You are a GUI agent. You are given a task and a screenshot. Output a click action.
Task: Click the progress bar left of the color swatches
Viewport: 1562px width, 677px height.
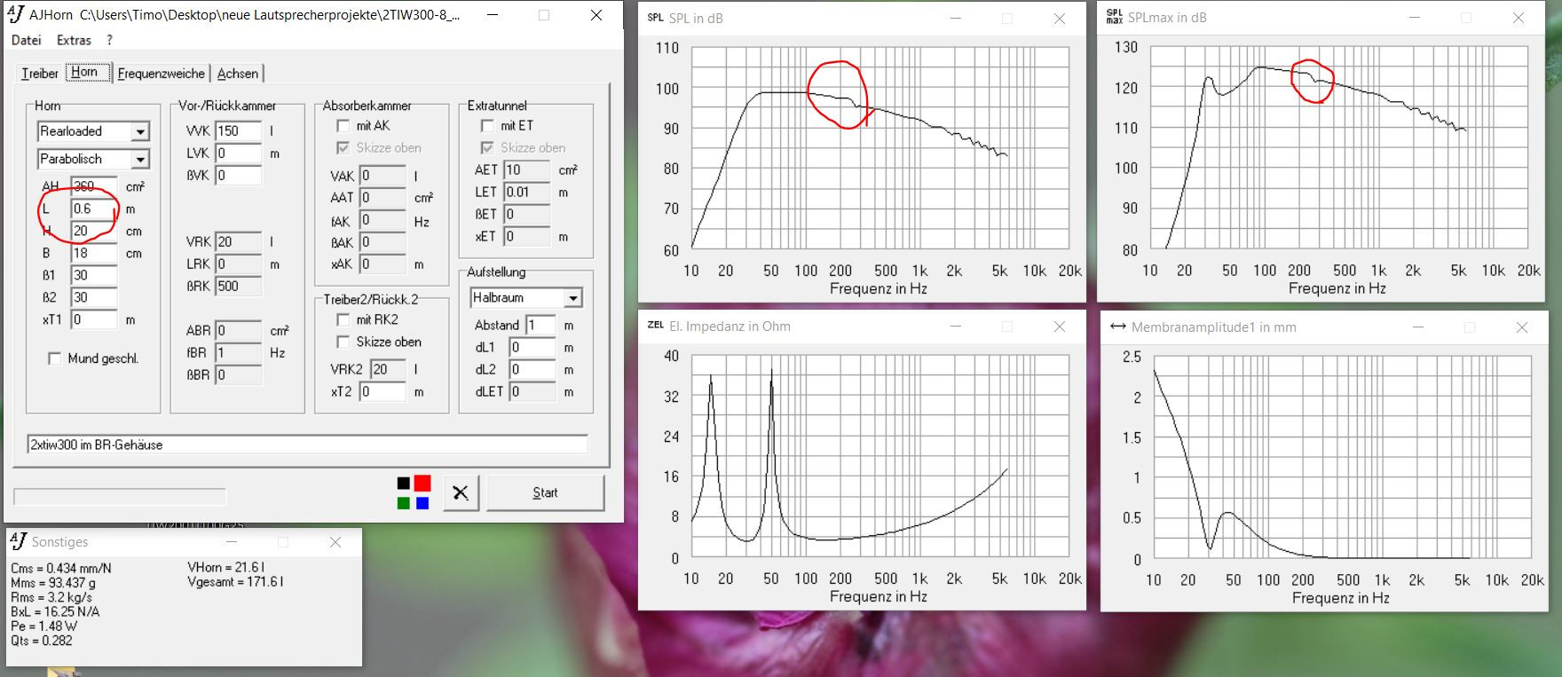[120, 497]
